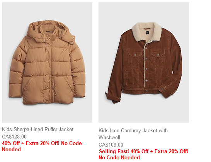Open the tan puffer jacket product image
Screen dimensions: 211x162
click(47, 62)
